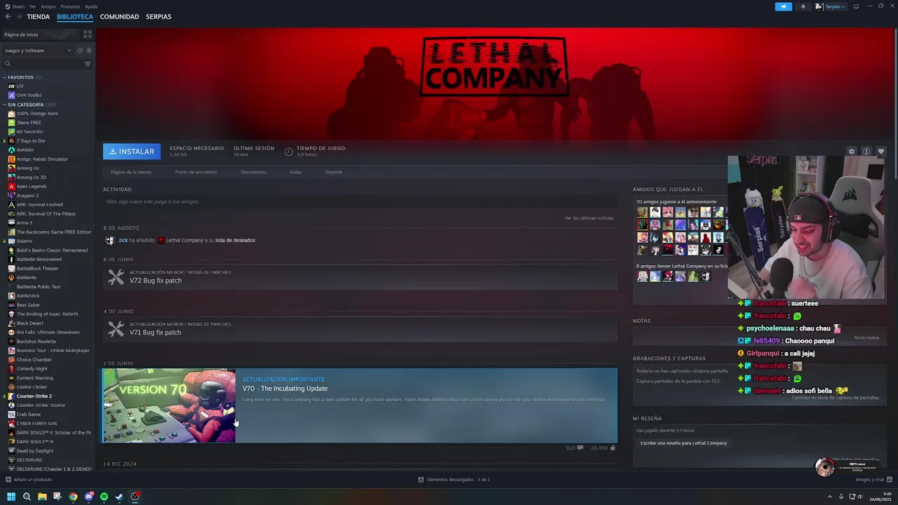Select the Steam taskbar icon
The height and width of the screenshot is (505, 898).
(119, 497)
